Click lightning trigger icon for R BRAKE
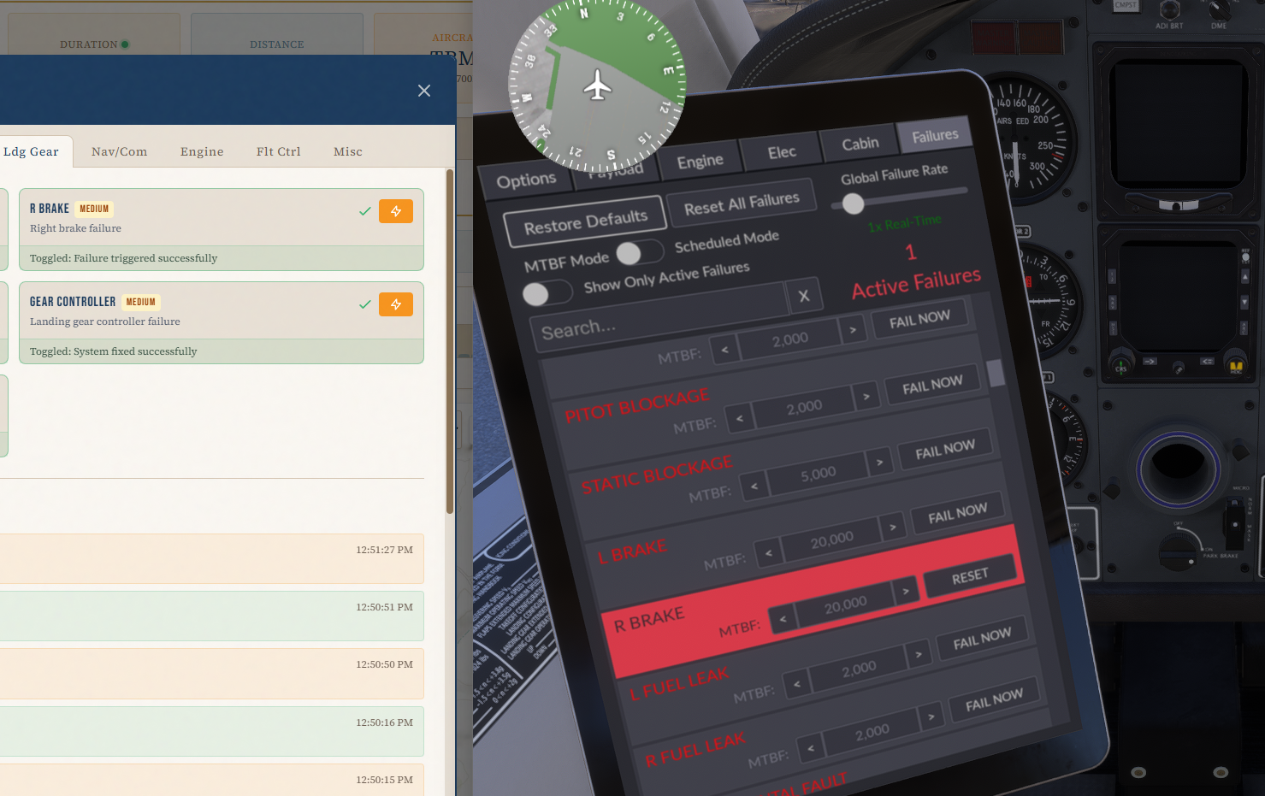The width and height of the screenshot is (1265, 796). click(x=395, y=211)
